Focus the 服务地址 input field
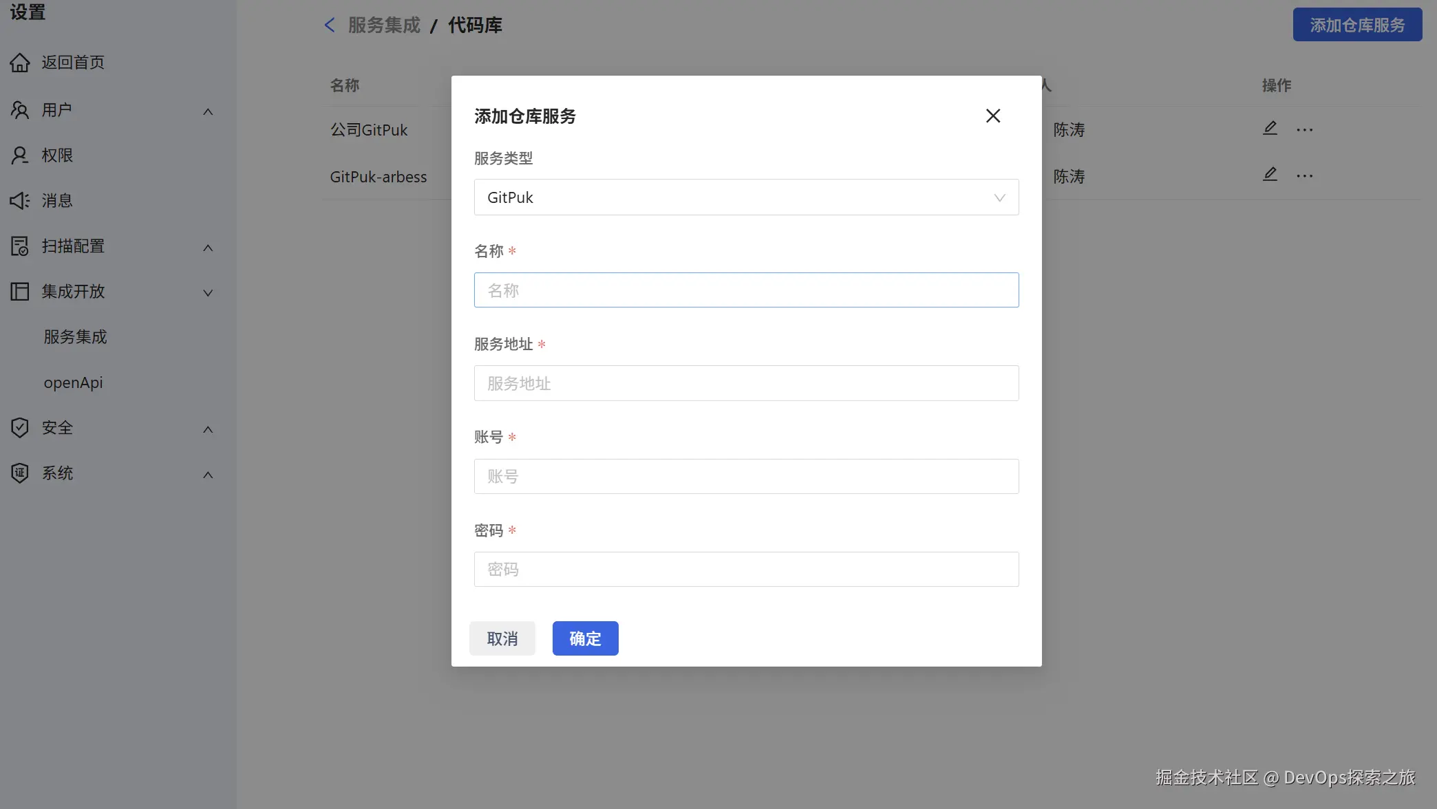 click(746, 383)
